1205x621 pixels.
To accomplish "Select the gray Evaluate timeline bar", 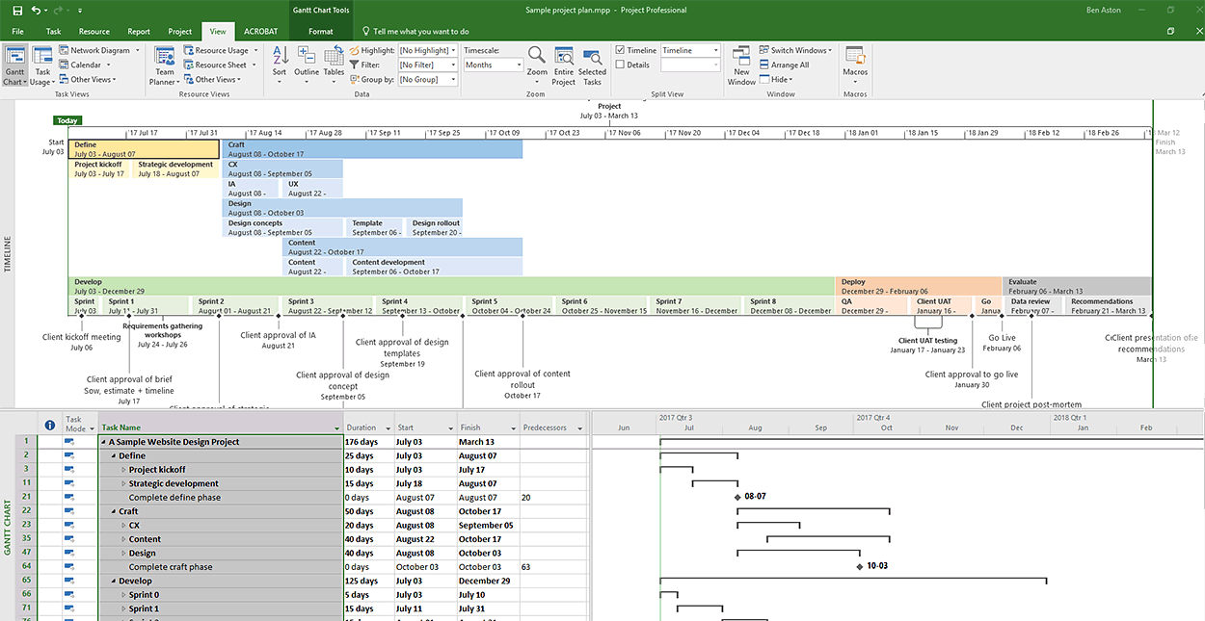I will (x=1077, y=286).
